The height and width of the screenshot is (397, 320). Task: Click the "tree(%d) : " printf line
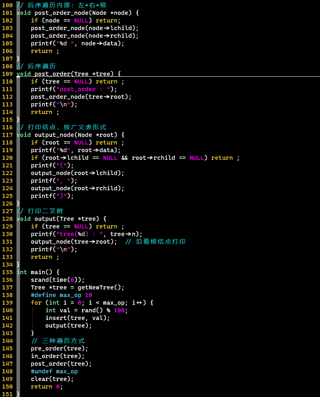tap(87, 234)
